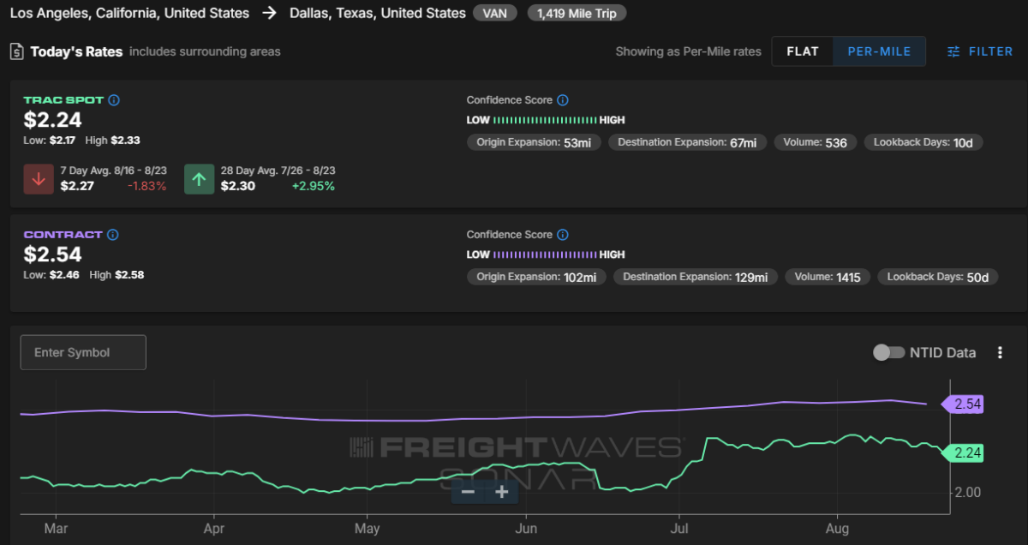This screenshot has height=545, width=1028.
Task: Open spot Confidence Score info icon
Action: click(x=563, y=100)
